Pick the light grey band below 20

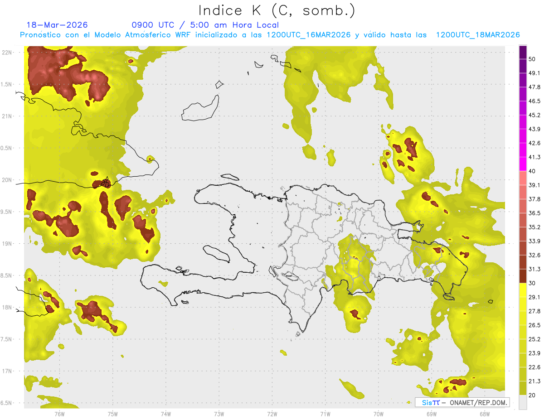(x=523, y=402)
